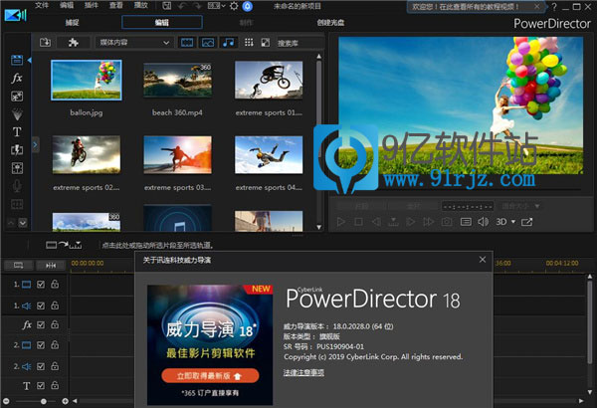Open the preview zoom size dropdown
Viewport: 597px width, 408px height.
click(520, 206)
